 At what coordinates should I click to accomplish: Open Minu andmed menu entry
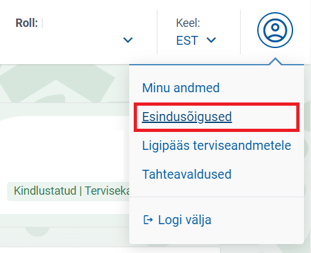(180, 88)
